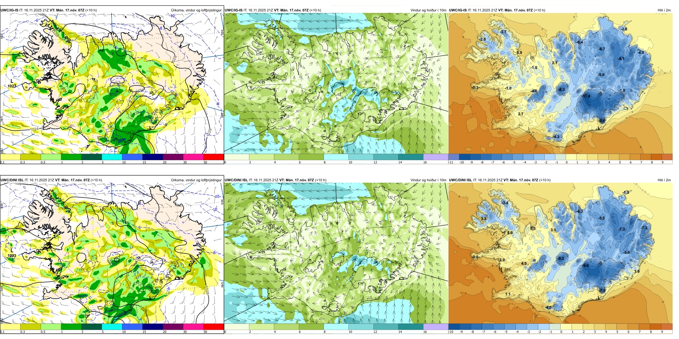Image resolution: width=679 pixels, height=339 pixels.
Task: Click the 'Hiti í 2m' title of IG-IS panel
Action: 664,10
